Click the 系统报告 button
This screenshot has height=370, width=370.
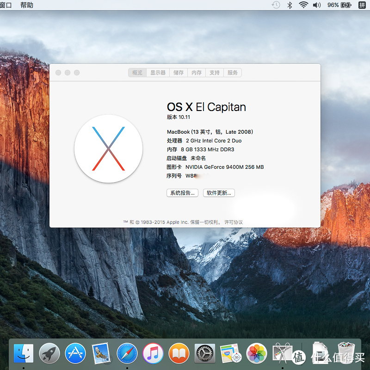coord(182,193)
